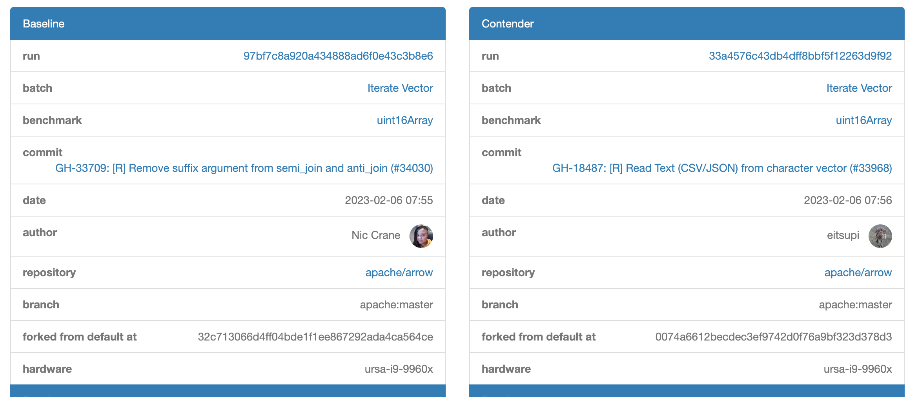The height and width of the screenshot is (397, 918).
Task: Click eitsupi's author avatar
Action: tap(880, 235)
